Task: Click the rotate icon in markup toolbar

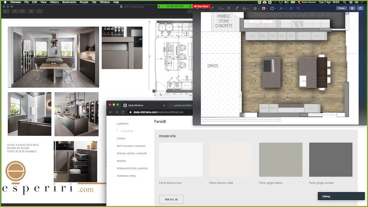Action: tap(290, 8)
